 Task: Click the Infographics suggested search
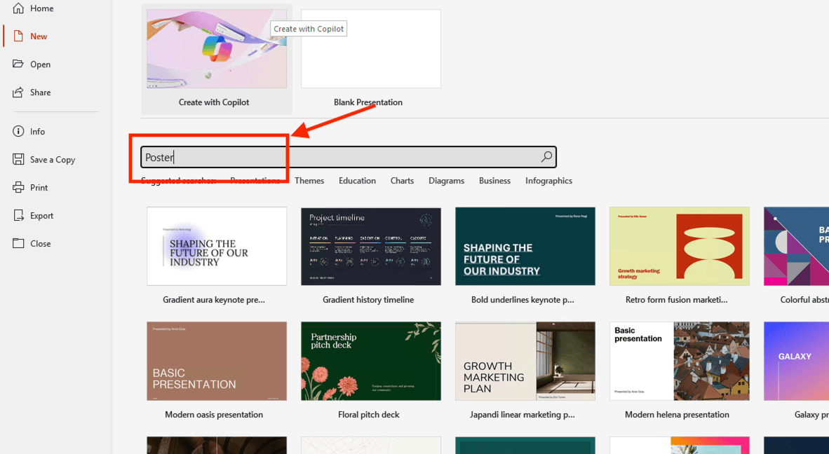coord(548,181)
